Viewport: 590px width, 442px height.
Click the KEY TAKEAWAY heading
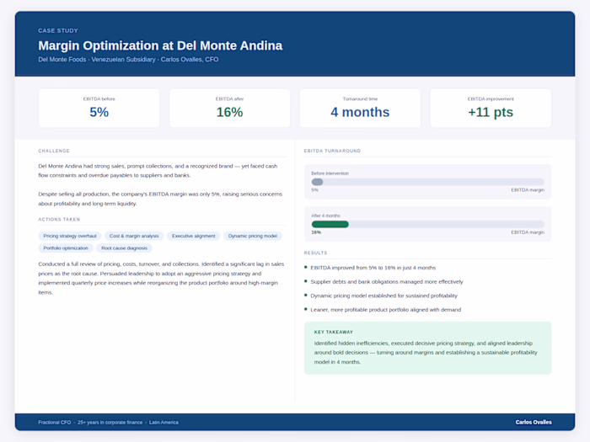334,333
